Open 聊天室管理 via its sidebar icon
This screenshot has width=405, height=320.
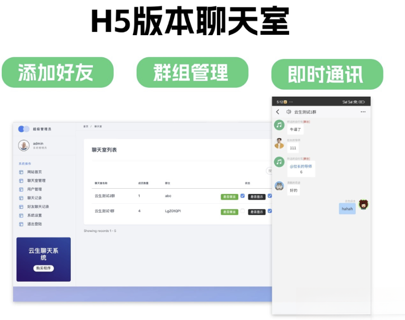point(21,180)
